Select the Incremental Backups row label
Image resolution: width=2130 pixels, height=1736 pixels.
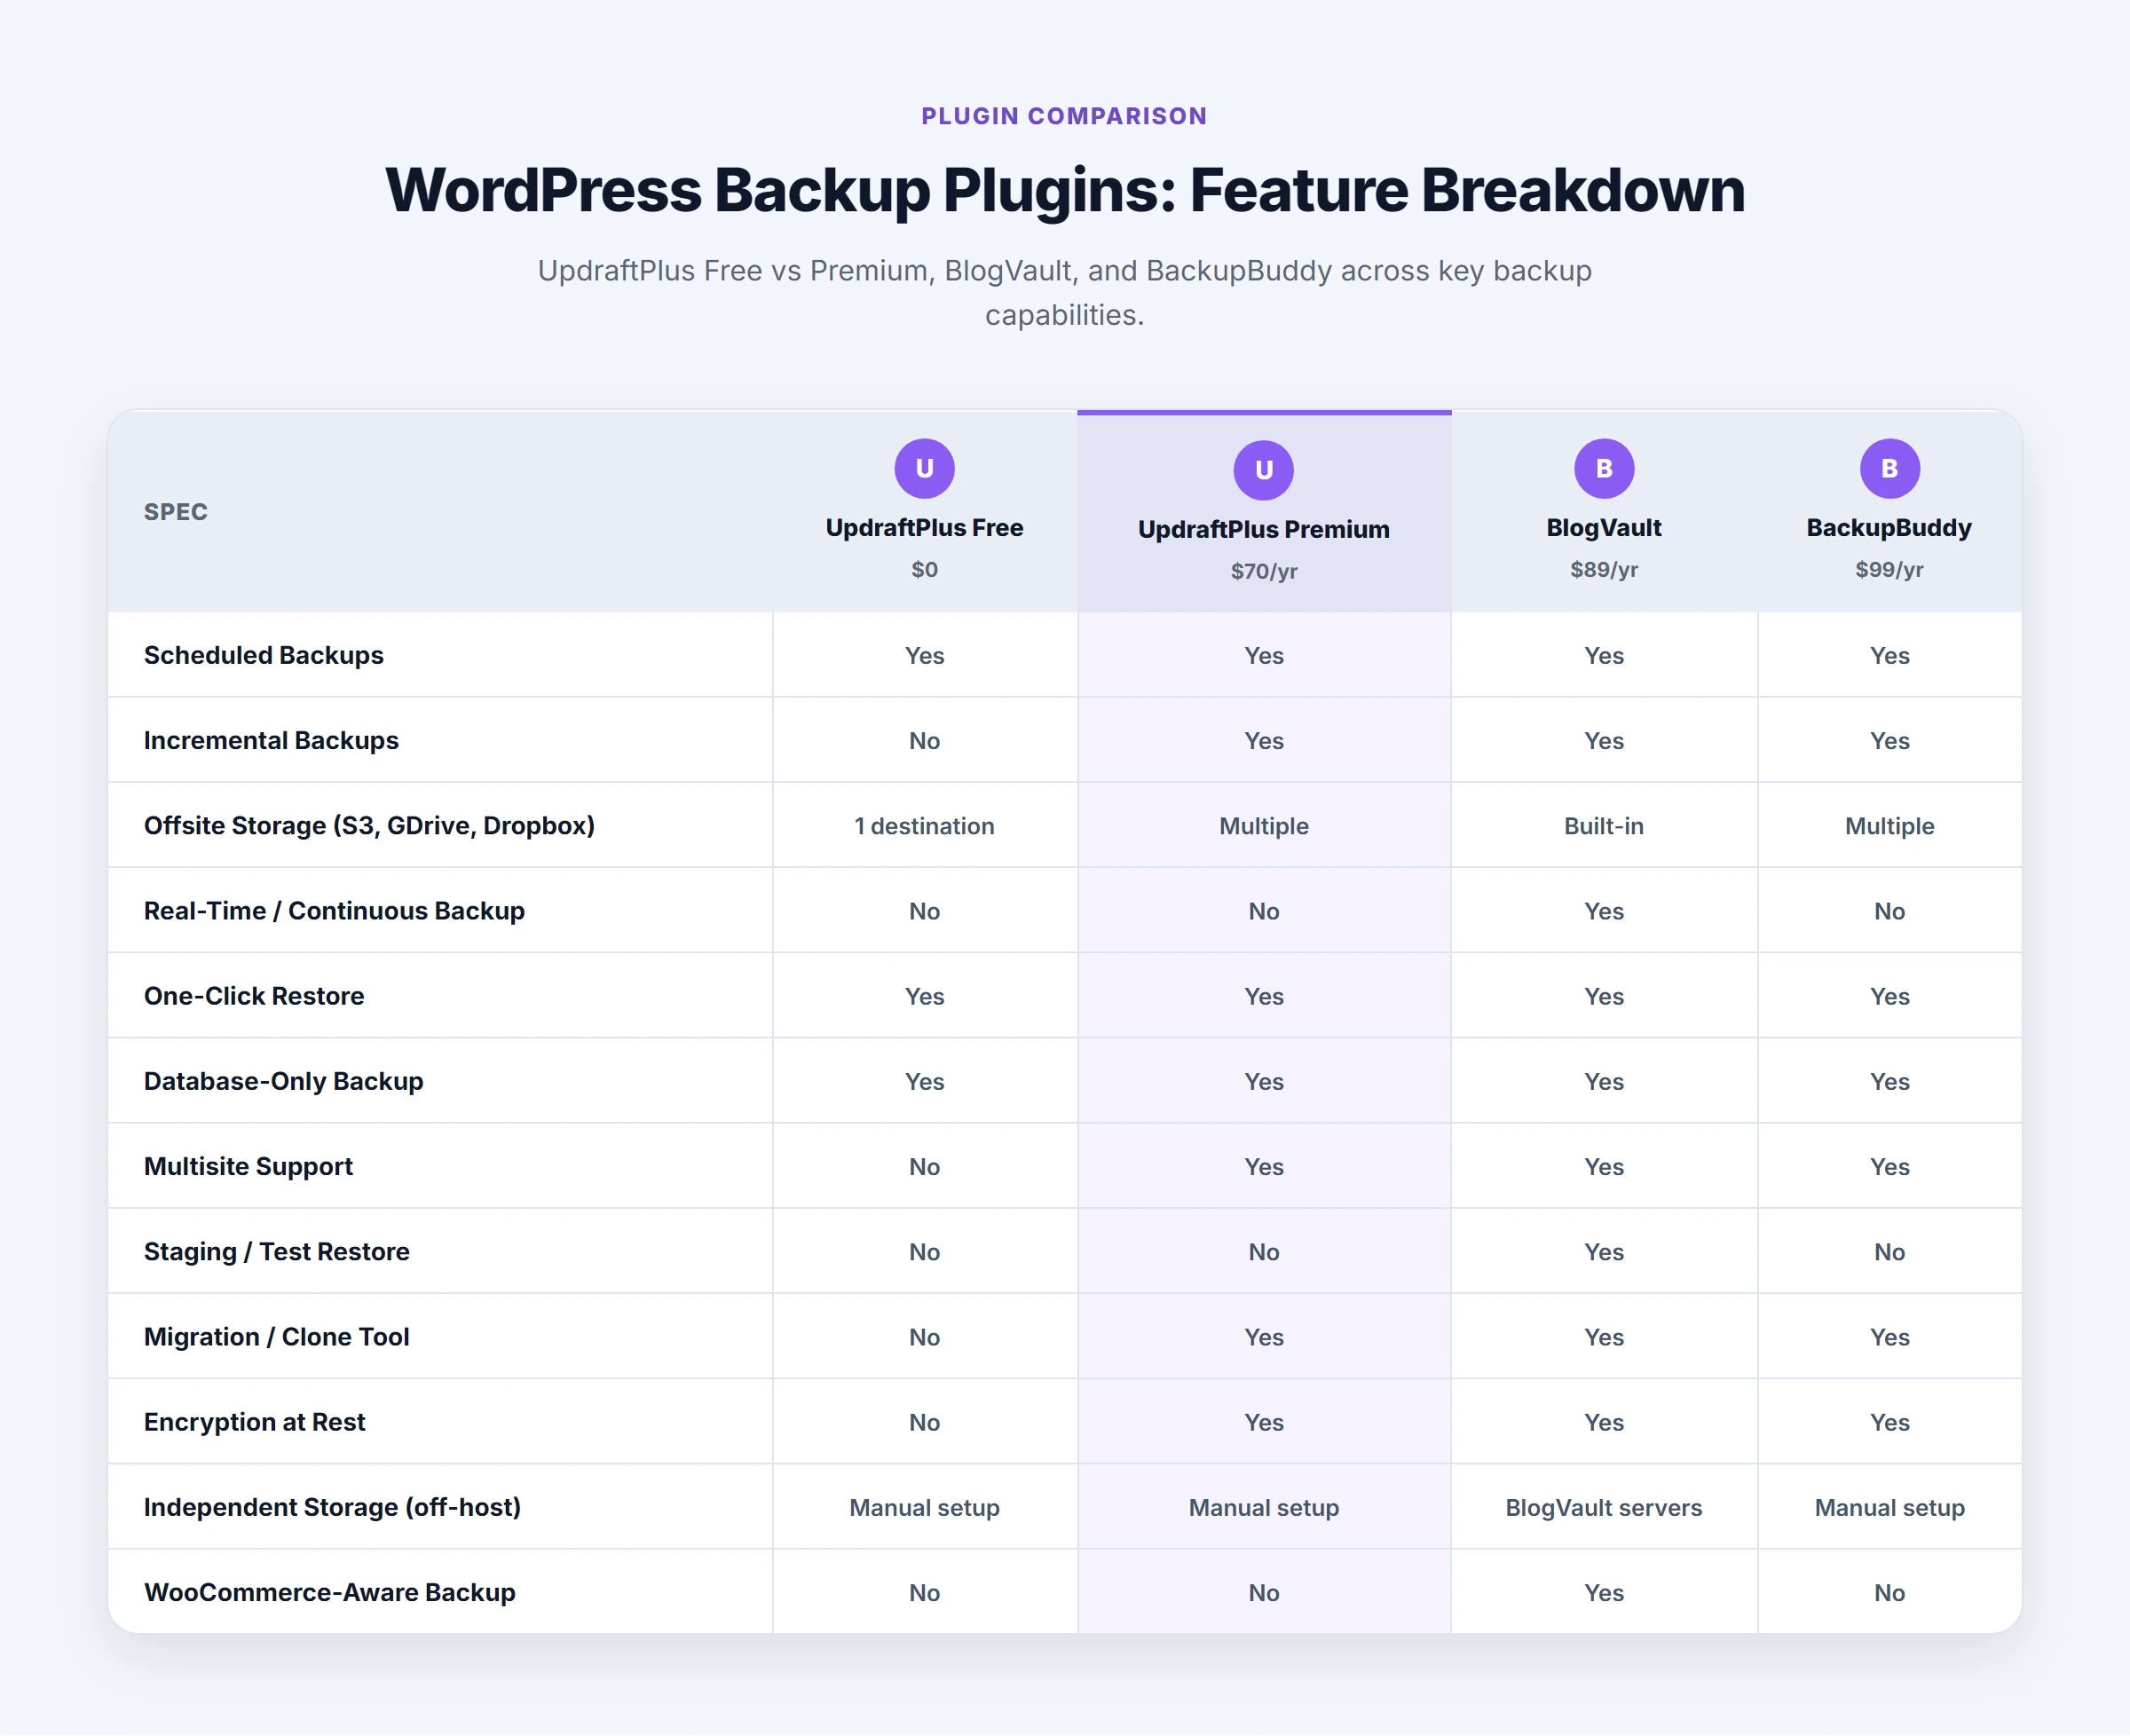271,740
